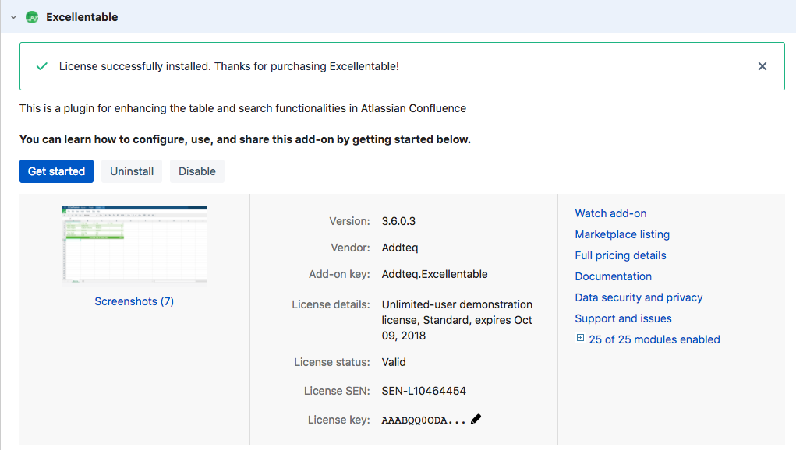Edit the license key with pencil icon

tap(476, 419)
